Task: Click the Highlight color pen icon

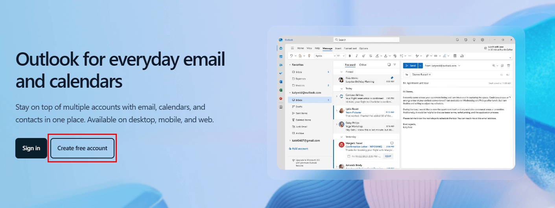Action: [377, 56]
